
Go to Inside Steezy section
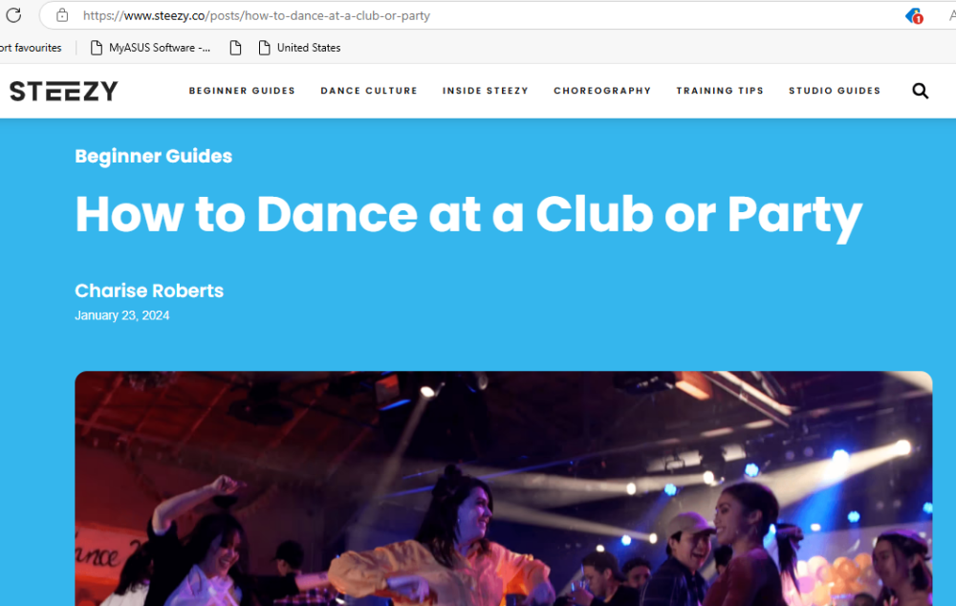tap(486, 91)
